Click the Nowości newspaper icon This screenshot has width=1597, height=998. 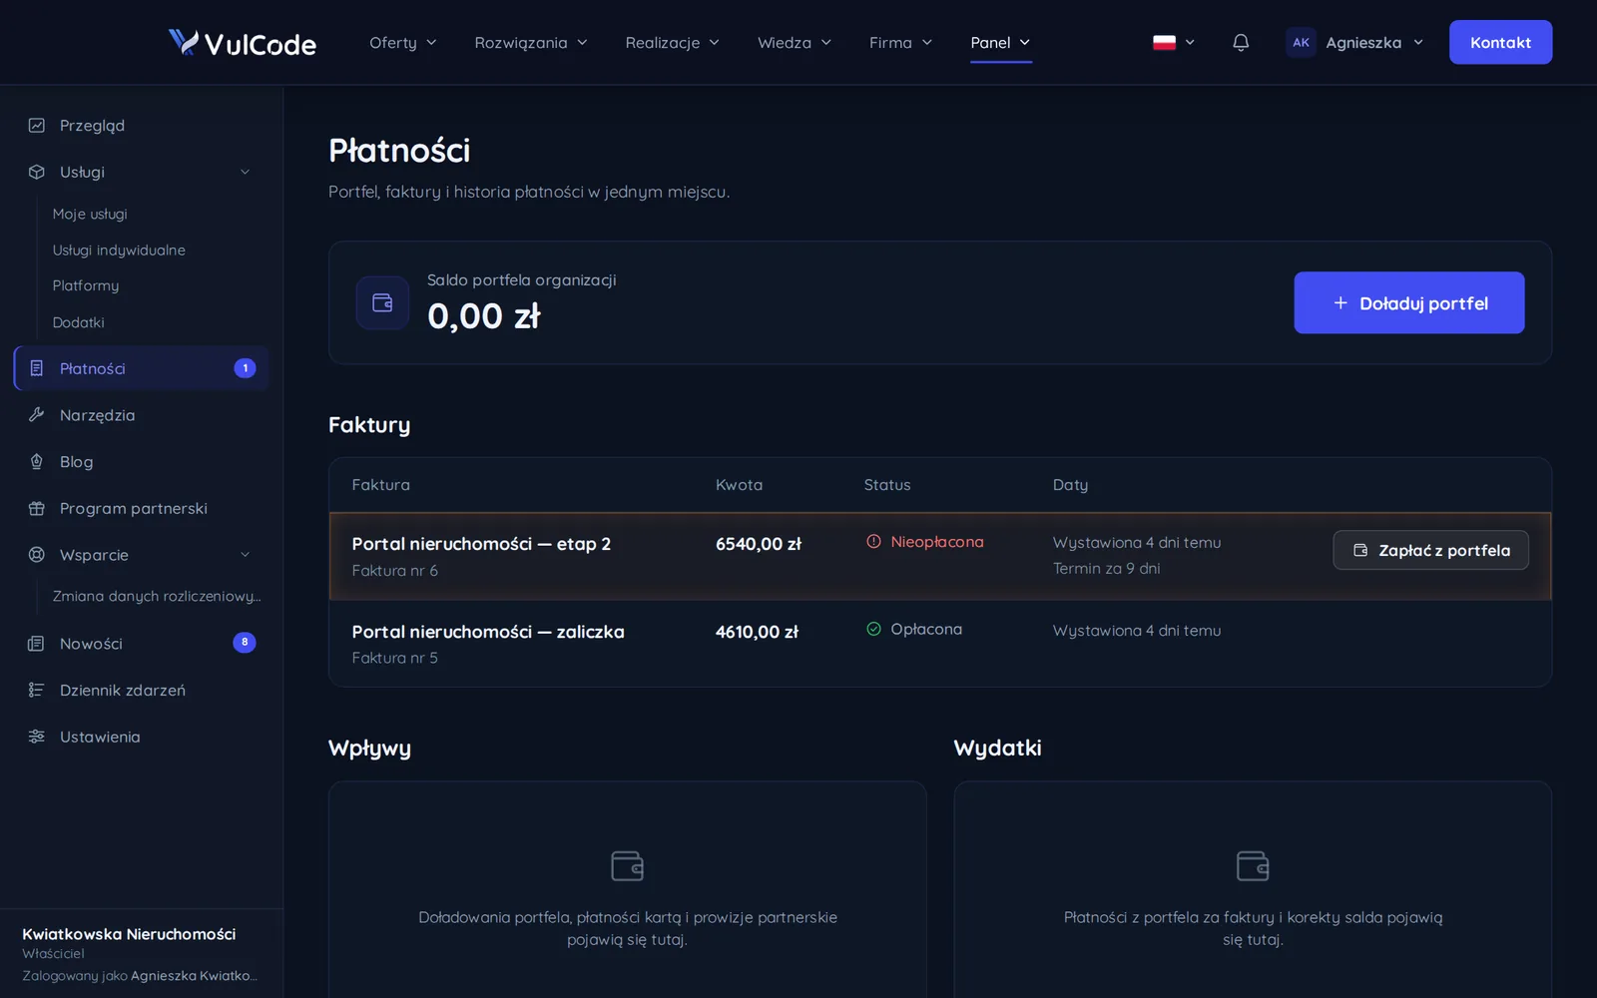click(37, 644)
